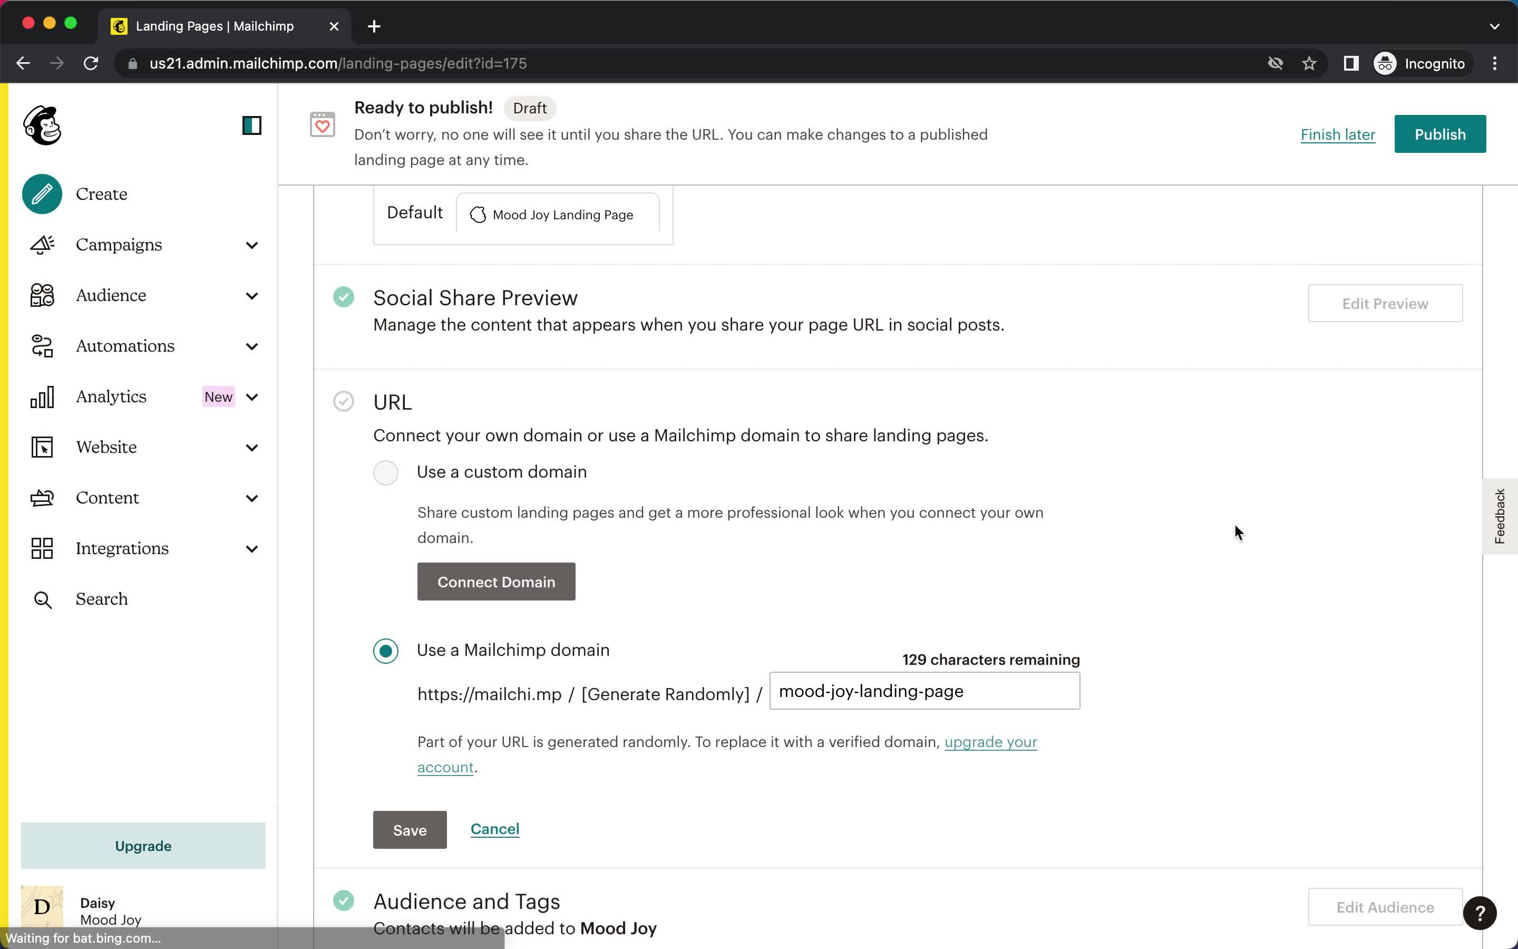Click the Publish button
Image resolution: width=1518 pixels, height=949 pixels.
point(1441,133)
